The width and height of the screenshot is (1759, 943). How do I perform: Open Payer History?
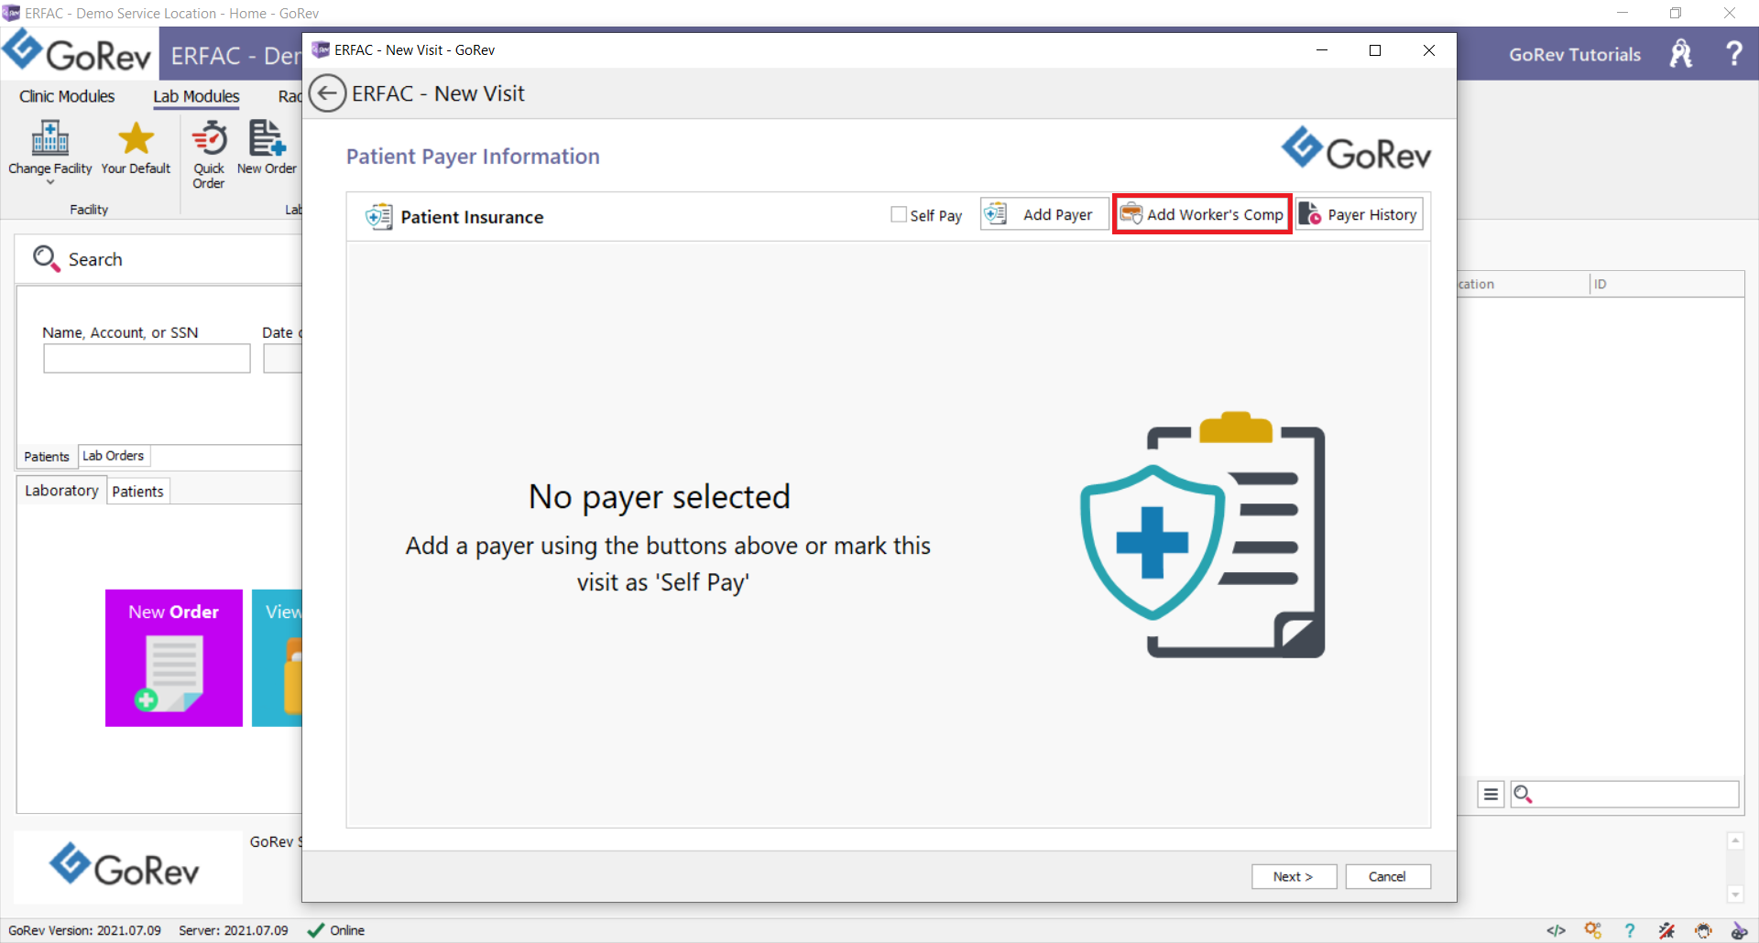(x=1359, y=214)
